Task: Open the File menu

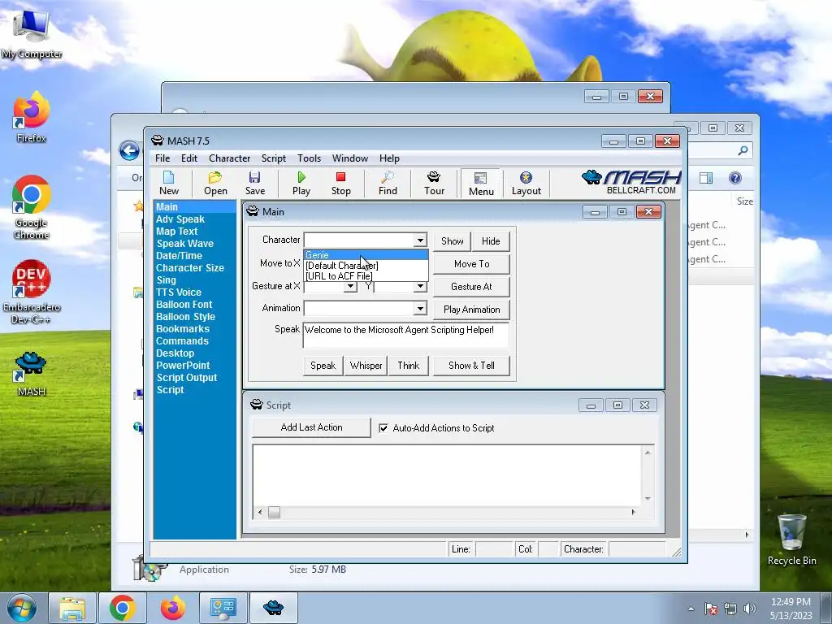Action: [162, 158]
